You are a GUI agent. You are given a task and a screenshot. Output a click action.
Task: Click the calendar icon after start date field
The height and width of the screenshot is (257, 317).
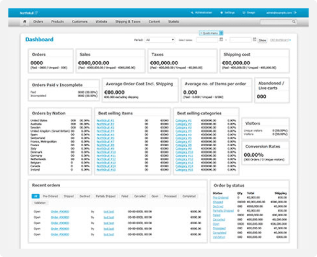tap(222, 40)
